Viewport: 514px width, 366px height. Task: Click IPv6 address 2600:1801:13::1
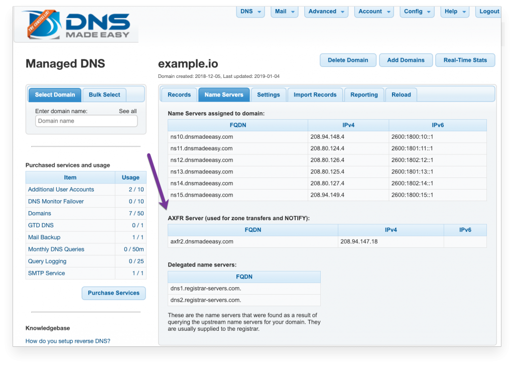pos(412,171)
